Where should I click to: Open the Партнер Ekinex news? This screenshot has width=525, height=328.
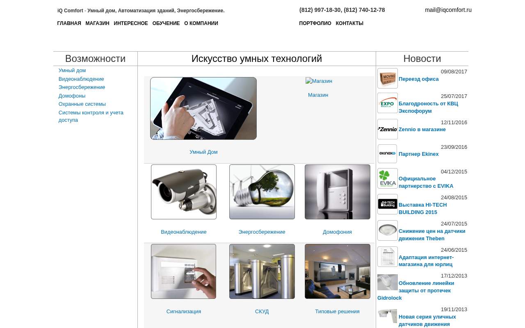click(x=419, y=154)
